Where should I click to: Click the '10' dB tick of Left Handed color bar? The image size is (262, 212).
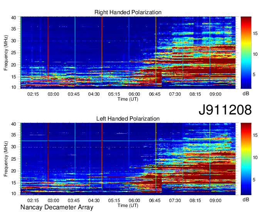coord(255,157)
